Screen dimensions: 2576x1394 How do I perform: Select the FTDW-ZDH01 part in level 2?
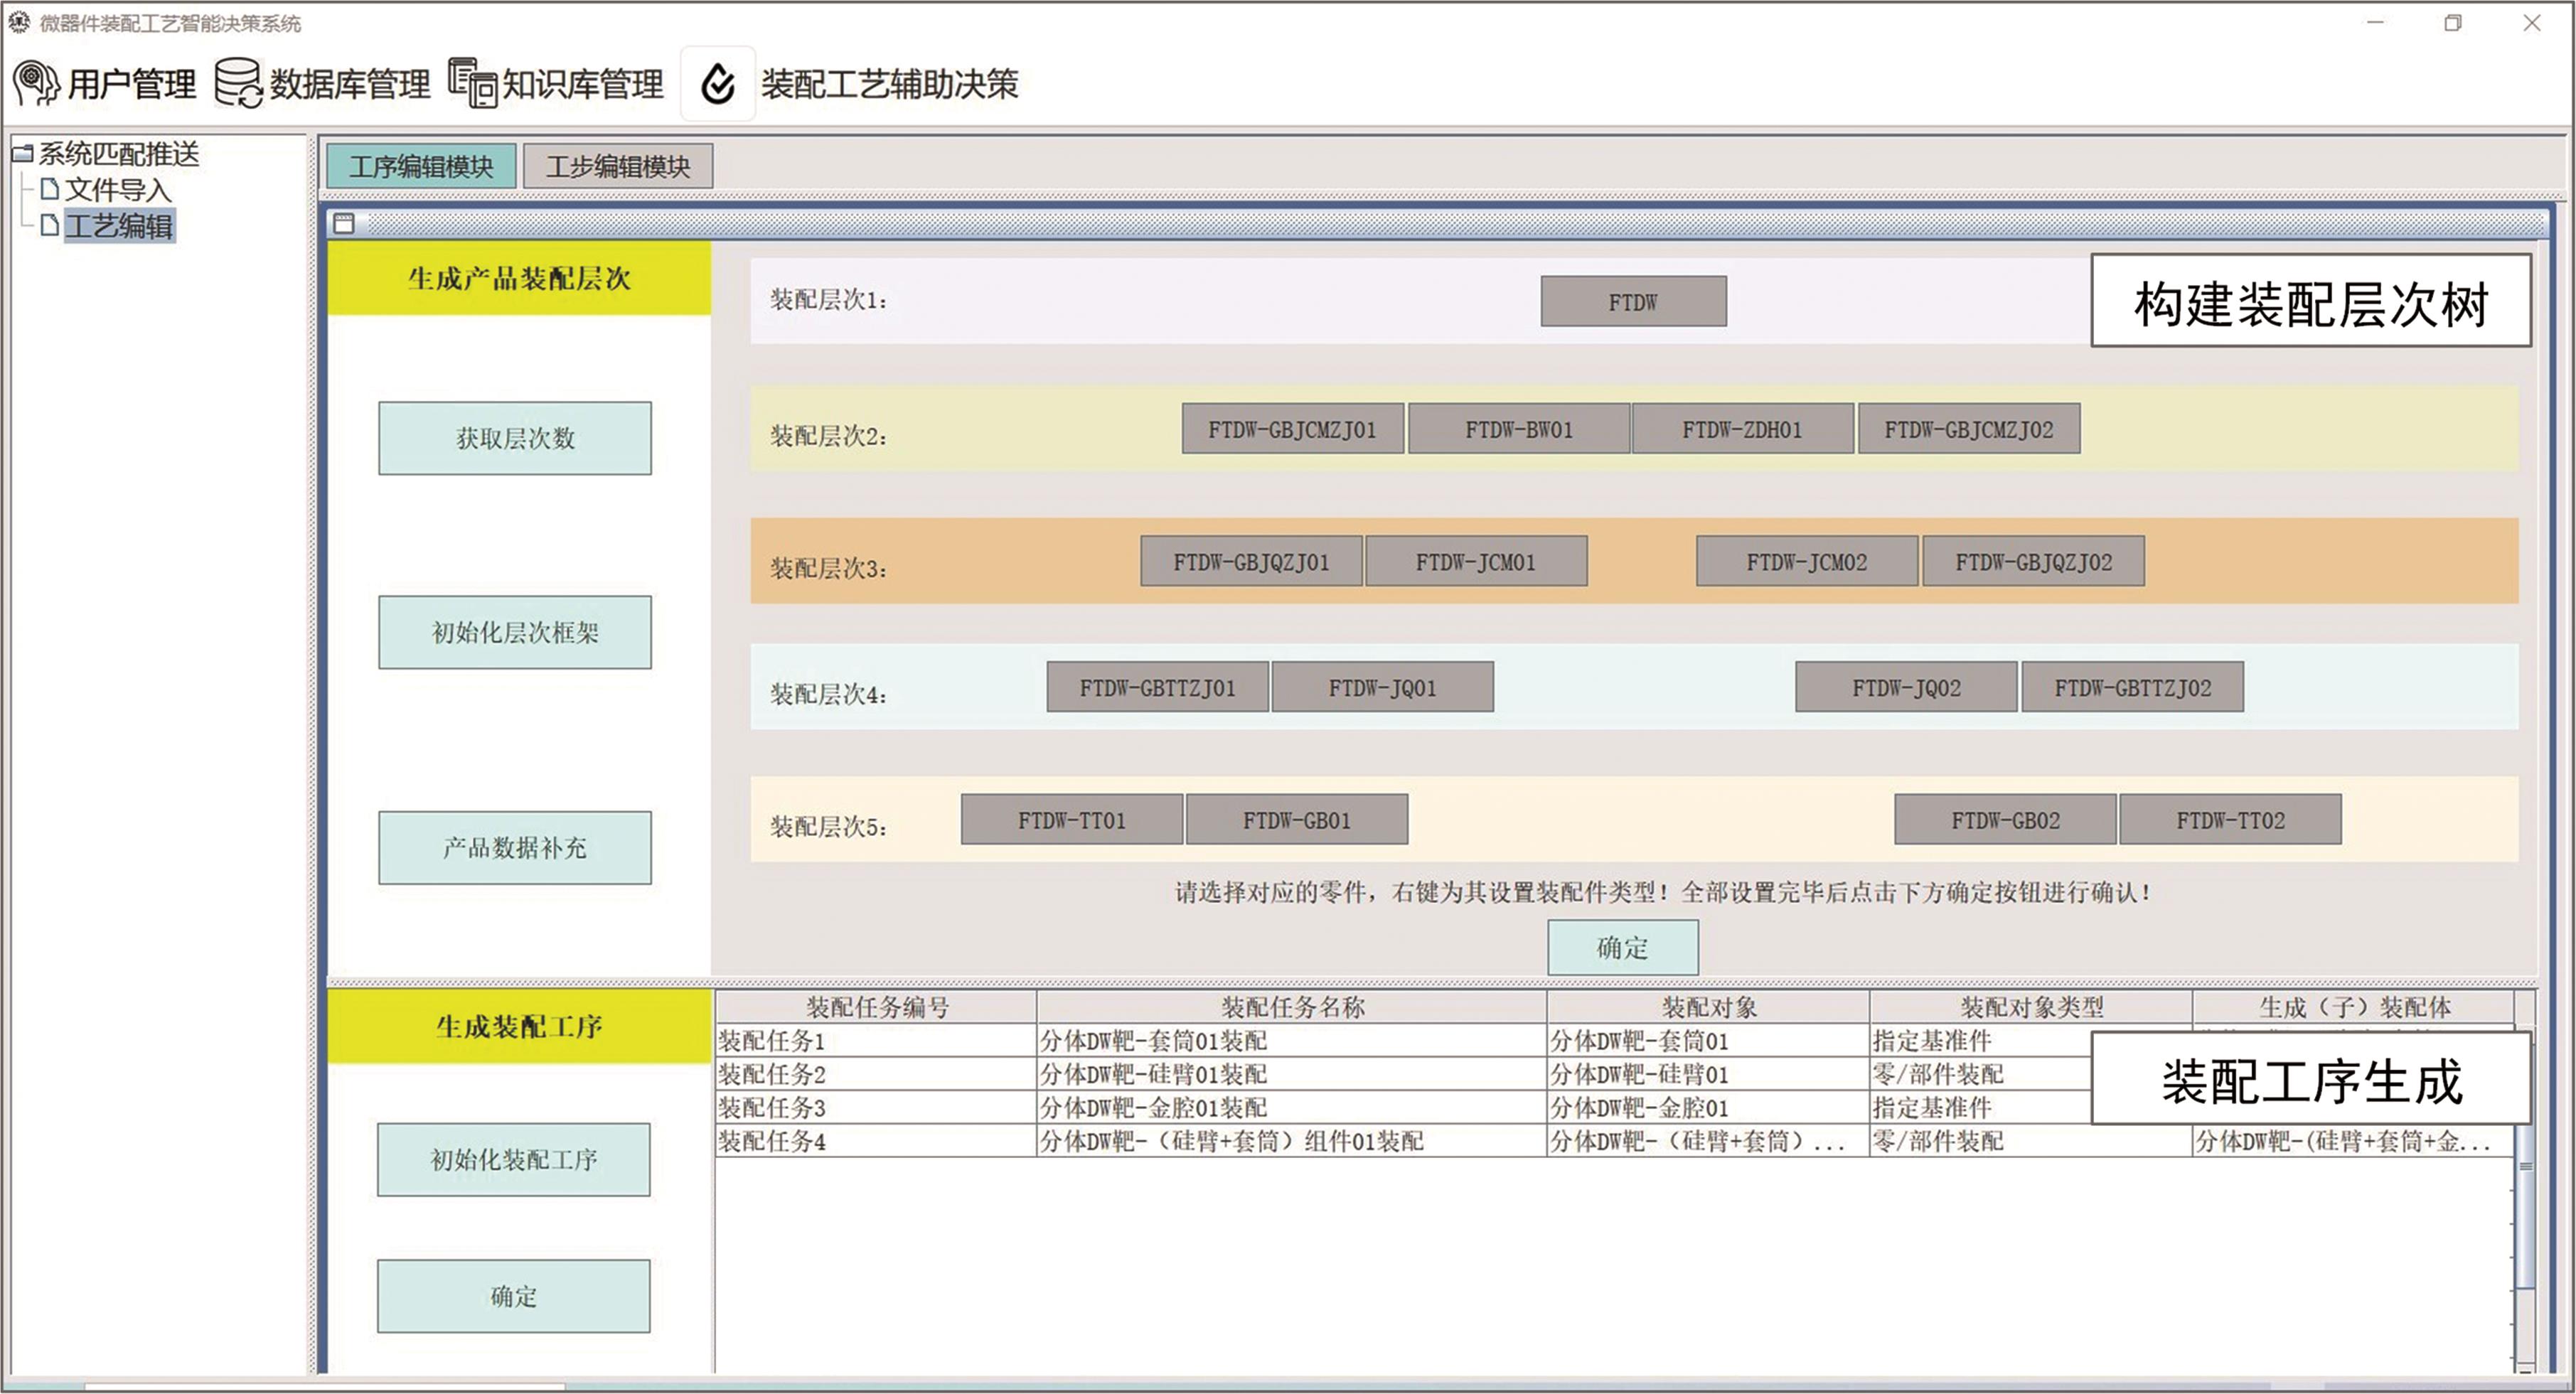pyautogui.click(x=1742, y=429)
